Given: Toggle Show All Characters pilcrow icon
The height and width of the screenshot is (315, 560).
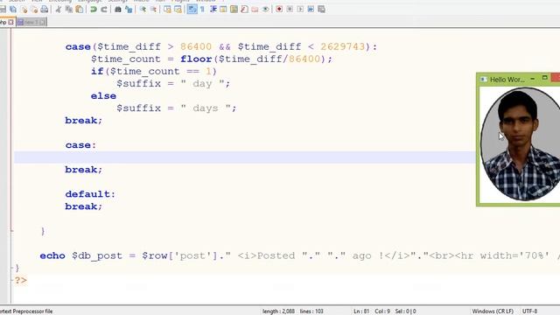Looking at the screenshot, I should [202, 10].
